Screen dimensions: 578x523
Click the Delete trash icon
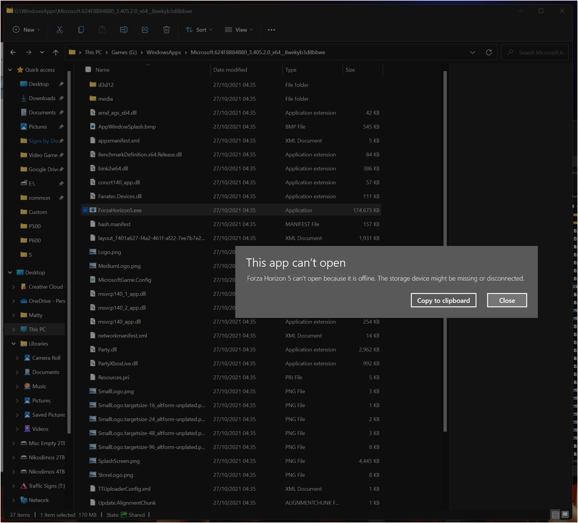(x=166, y=30)
